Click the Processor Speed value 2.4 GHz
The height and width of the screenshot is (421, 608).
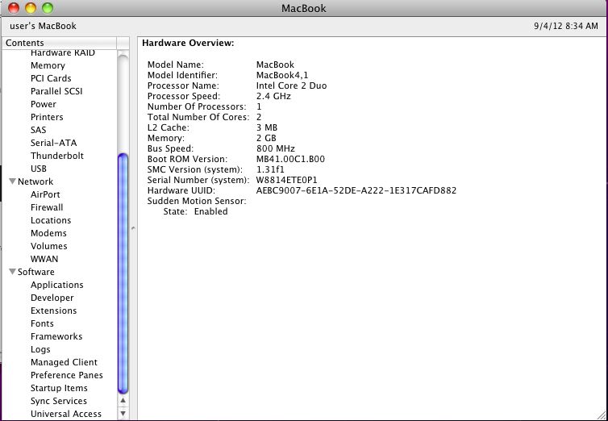click(273, 96)
